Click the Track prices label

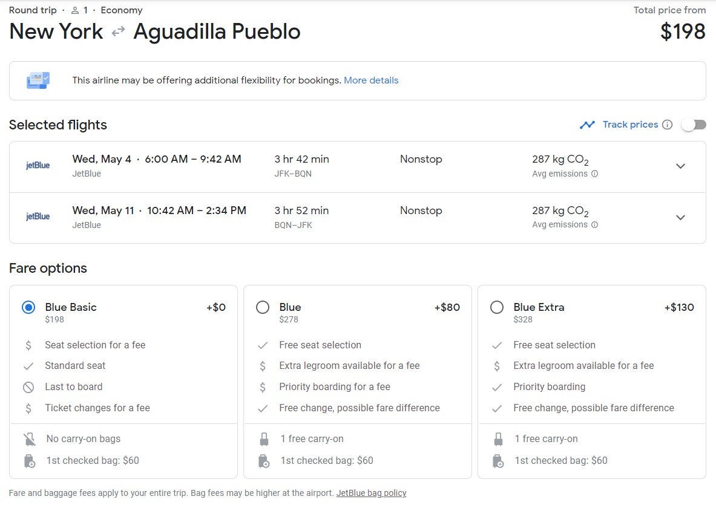point(630,125)
